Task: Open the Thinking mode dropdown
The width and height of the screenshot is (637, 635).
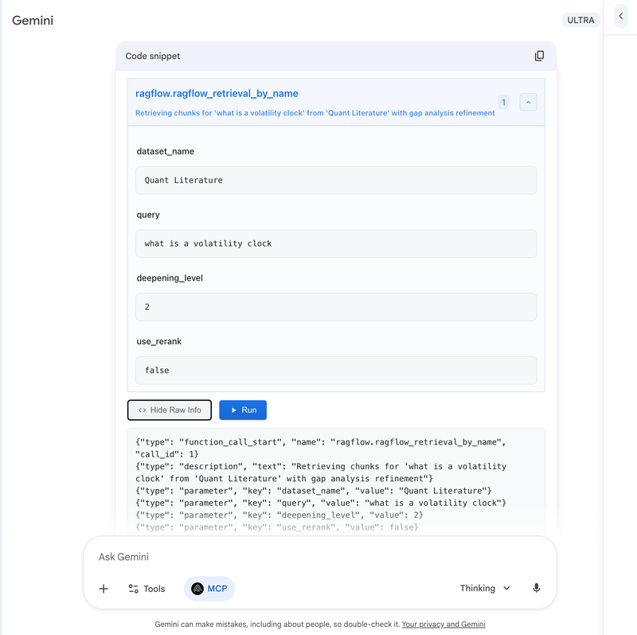Action: pyautogui.click(x=484, y=588)
